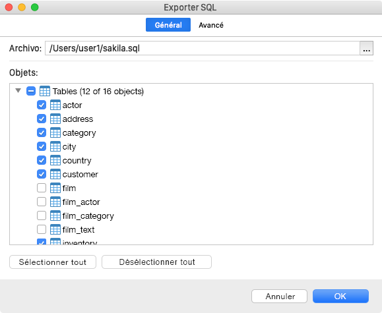Click Sélectionner tout button
Image resolution: width=382 pixels, height=313 pixels.
tap(53, 262)
